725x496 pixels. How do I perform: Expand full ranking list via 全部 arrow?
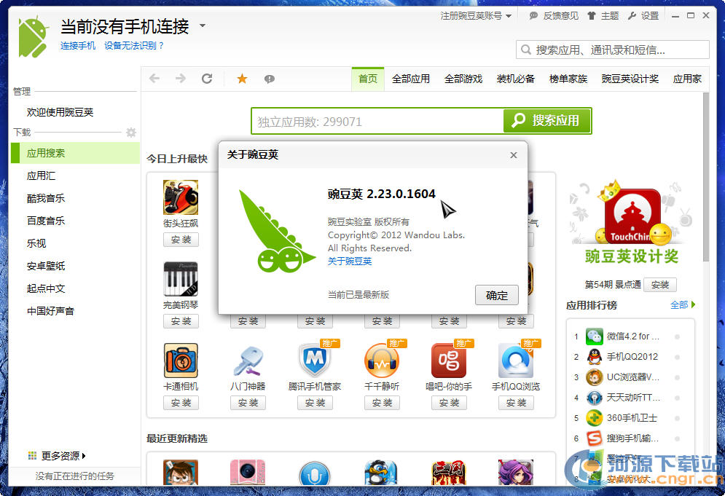pos(683,304)
